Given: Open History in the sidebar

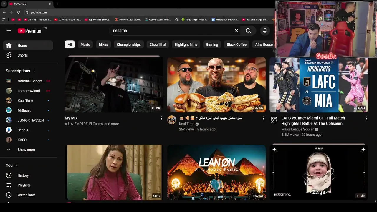Looking at the screenshot, I should point(28,175).
